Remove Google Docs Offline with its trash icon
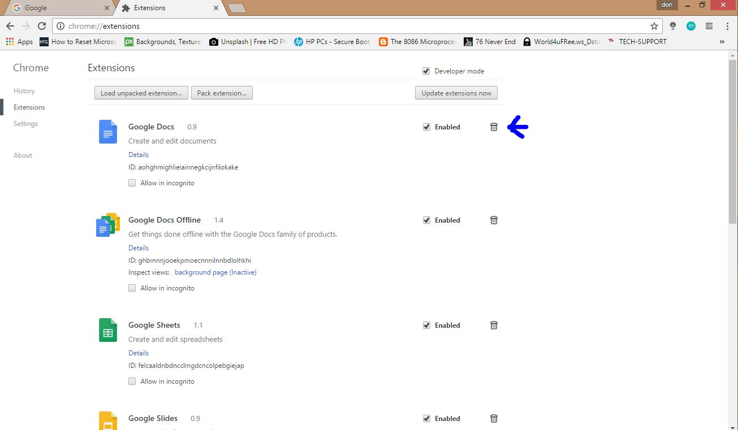The image size is (738, 430). coord(494,220)
